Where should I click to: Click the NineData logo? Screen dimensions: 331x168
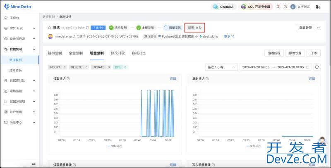17,7
